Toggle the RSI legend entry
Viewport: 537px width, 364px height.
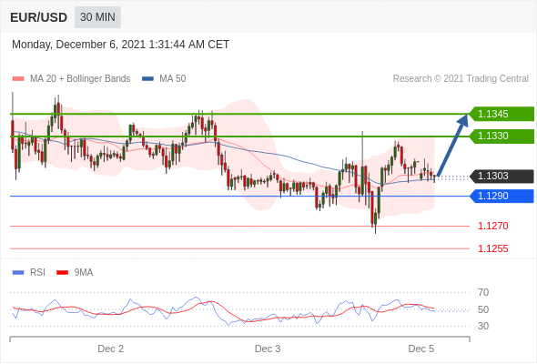(29, 273)
